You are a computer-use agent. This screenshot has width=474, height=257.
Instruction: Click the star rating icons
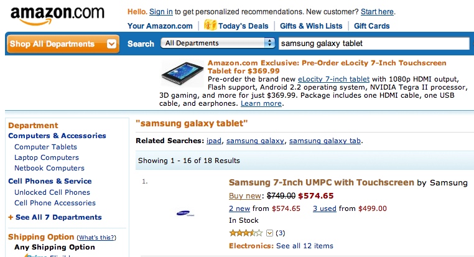pos(246,233)
